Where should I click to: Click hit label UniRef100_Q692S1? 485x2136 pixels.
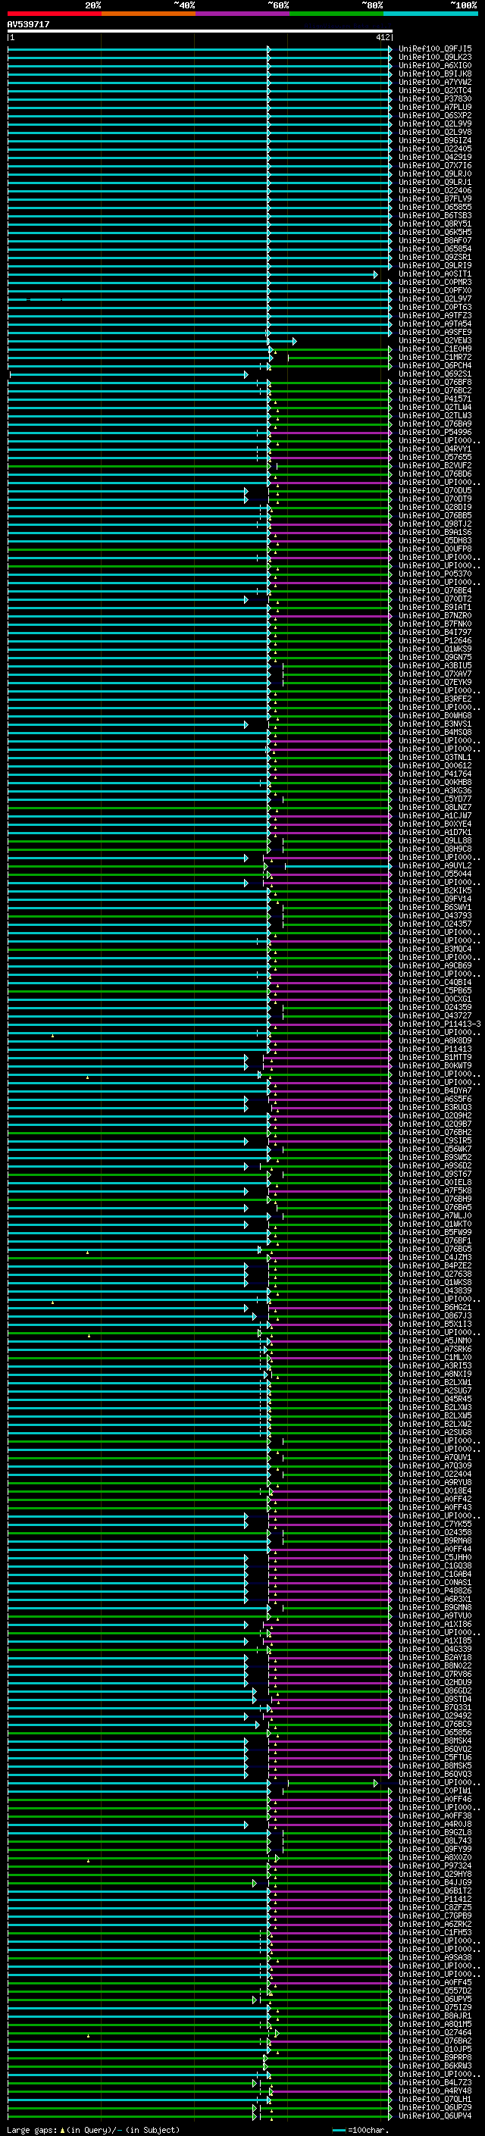pyautogui.click(x=435, y=374)
